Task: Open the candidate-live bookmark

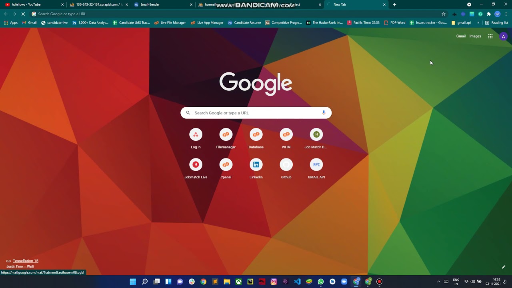Action: click(x=54, y=23)
